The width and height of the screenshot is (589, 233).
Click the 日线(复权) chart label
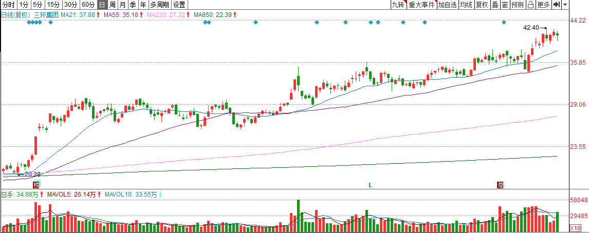pos(16,15)
